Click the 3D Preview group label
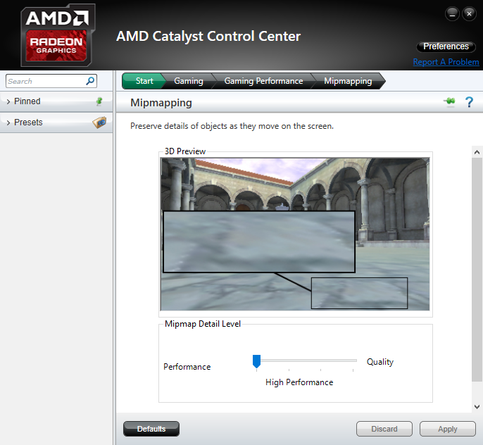The width and height of the screenshot is (483, 445). tap(184, 151)
